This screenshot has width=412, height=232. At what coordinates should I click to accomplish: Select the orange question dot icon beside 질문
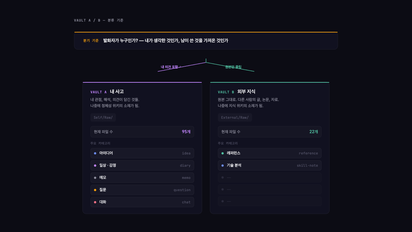pos(96,190)
